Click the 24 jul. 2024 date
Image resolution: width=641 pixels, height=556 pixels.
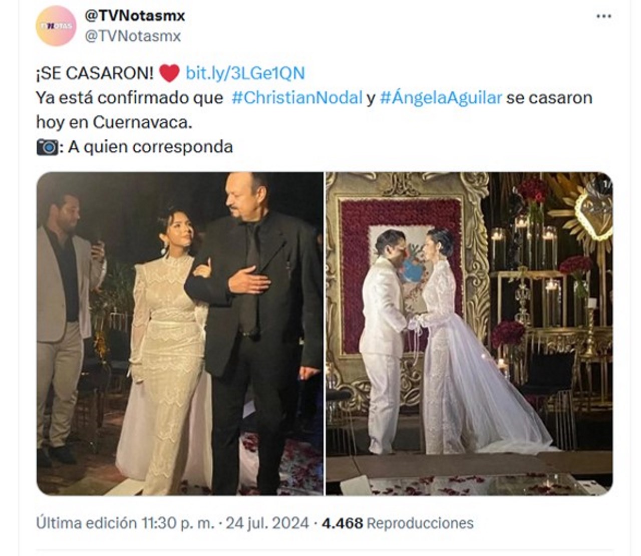click(x=267, y=523)
